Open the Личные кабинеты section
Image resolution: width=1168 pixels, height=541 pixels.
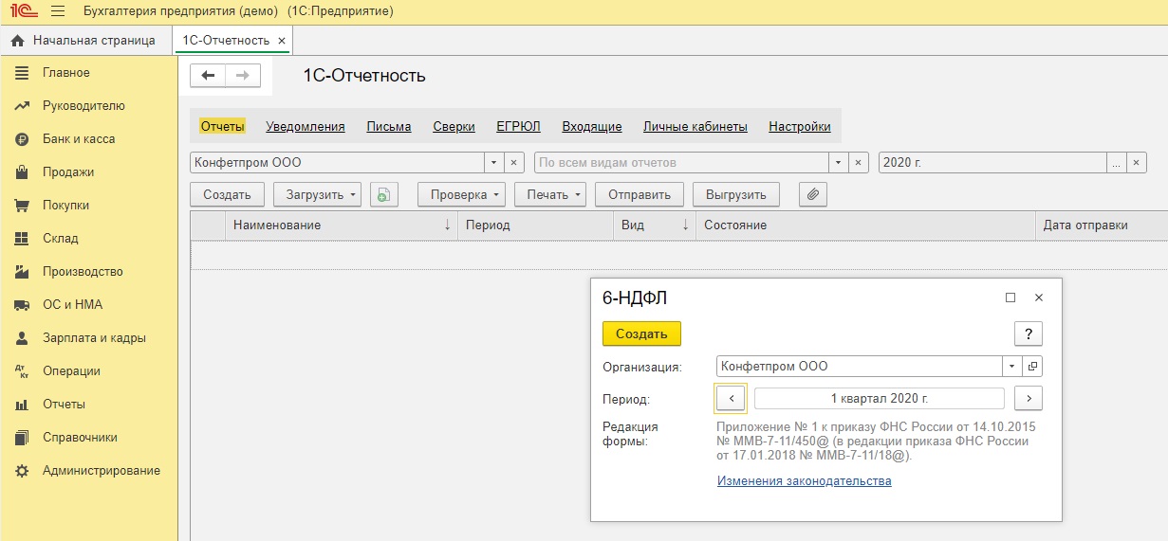pos(695,127)
